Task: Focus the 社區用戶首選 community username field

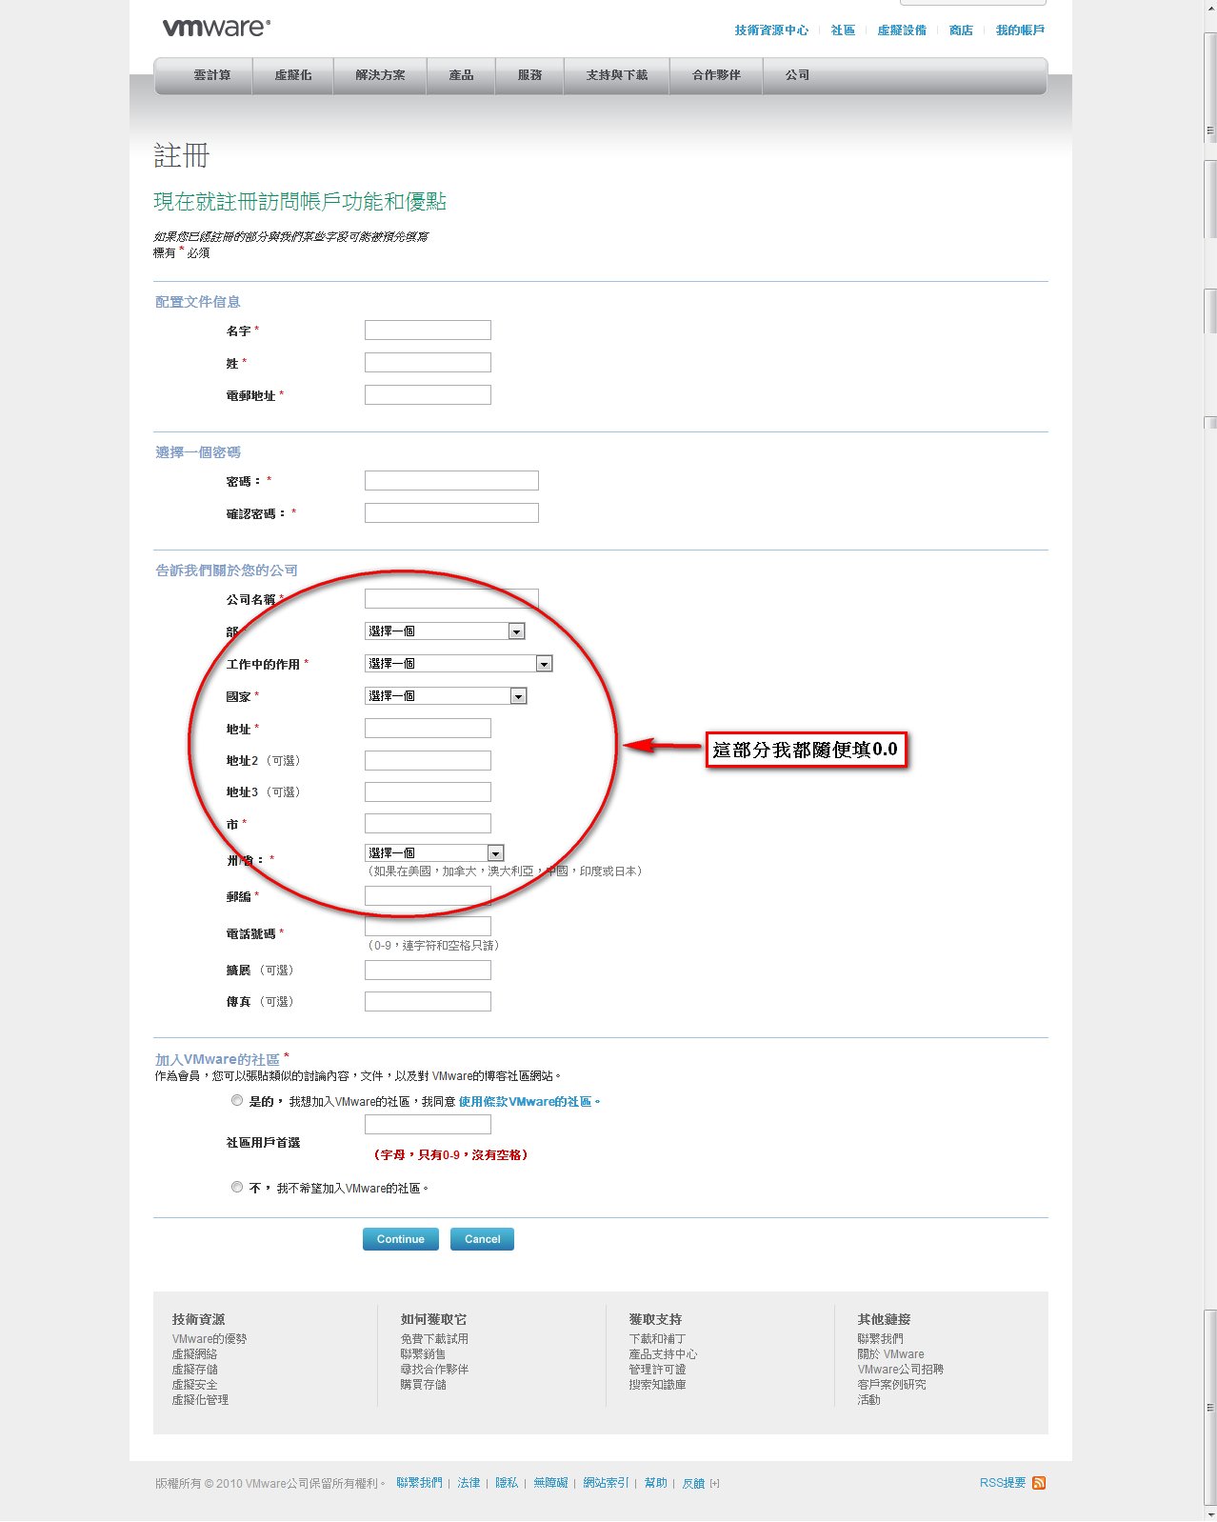Action: click(x=428, y=1125)
